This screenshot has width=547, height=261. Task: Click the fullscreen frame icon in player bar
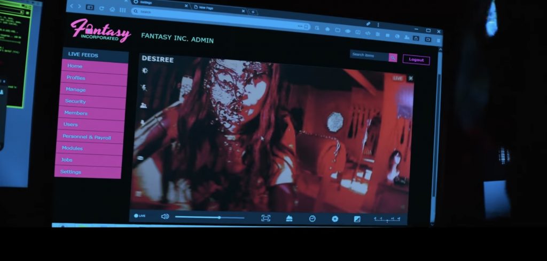pos(265,218)
